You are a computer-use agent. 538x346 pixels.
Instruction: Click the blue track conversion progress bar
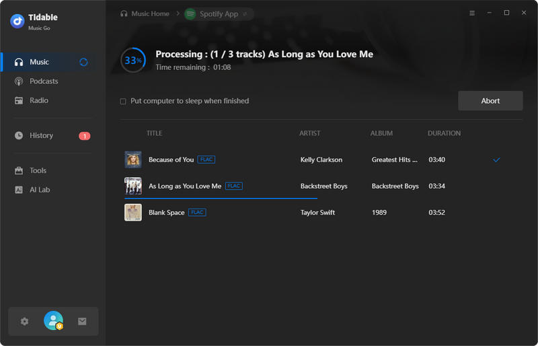(x=221, y=199)
